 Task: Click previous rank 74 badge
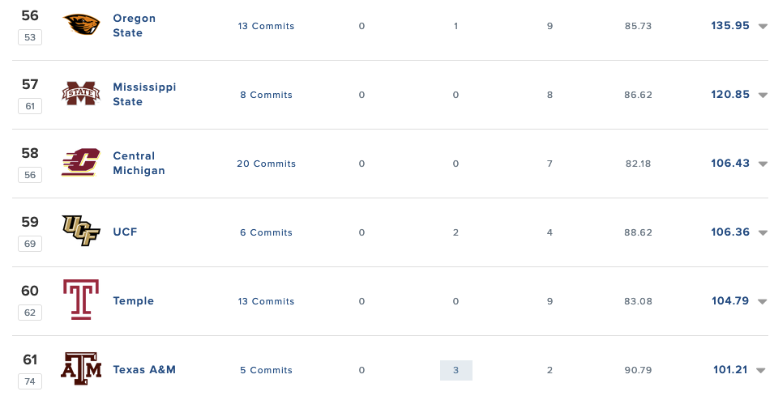tap(30, 381)
